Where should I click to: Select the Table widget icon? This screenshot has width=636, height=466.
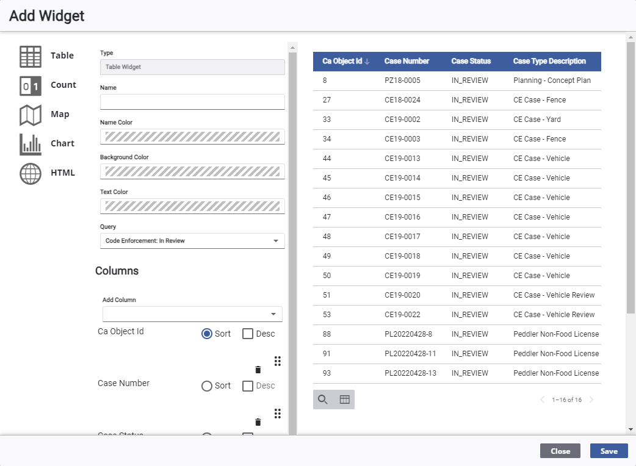(31, 56)
